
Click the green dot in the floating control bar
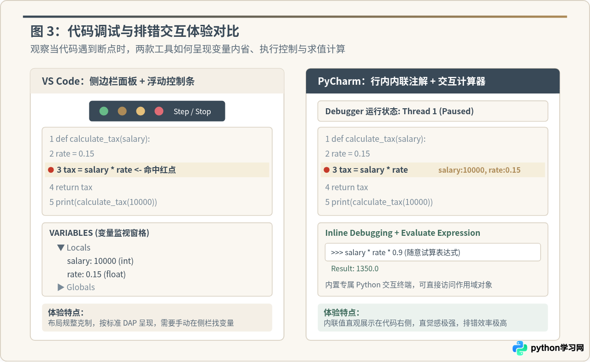104,111
